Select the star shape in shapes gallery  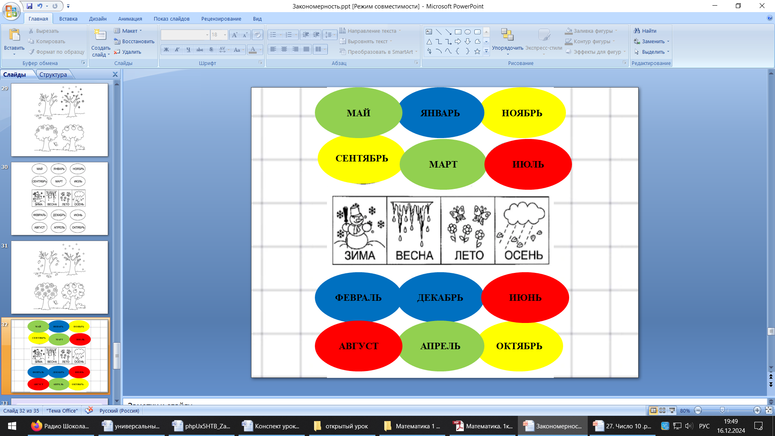click(477, 51)
